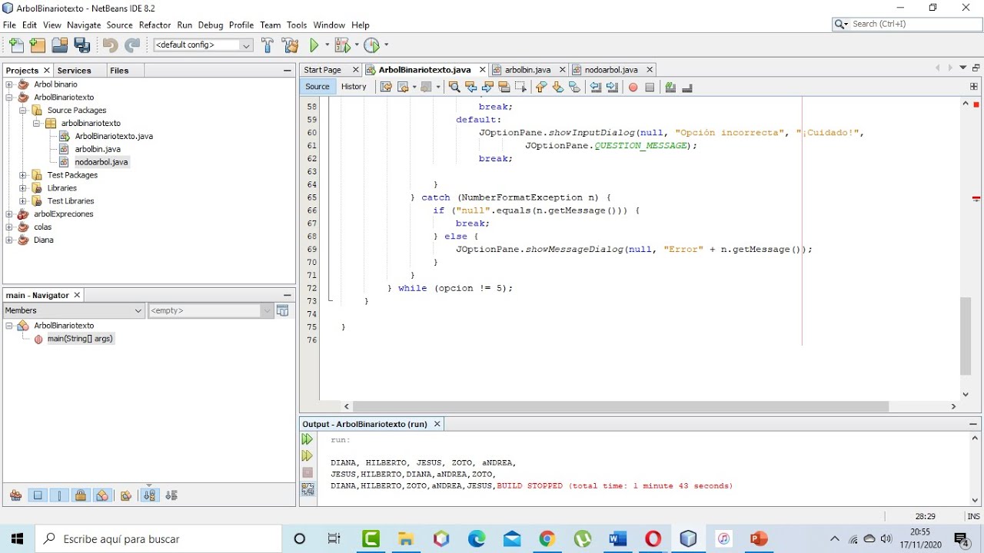
Task: Click the Re-run with different parameters yellow arrows icon
Action: [307, 456]
